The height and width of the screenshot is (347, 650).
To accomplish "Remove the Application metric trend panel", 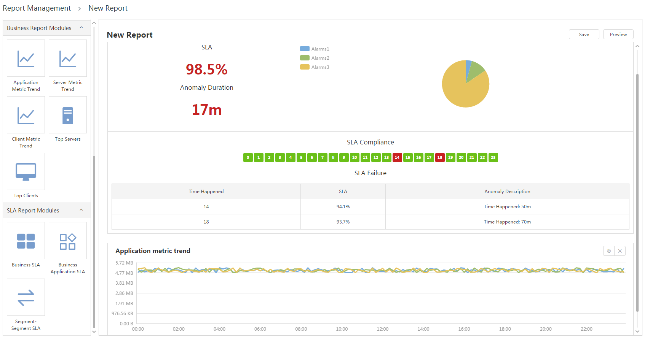I will pos(620,251).
